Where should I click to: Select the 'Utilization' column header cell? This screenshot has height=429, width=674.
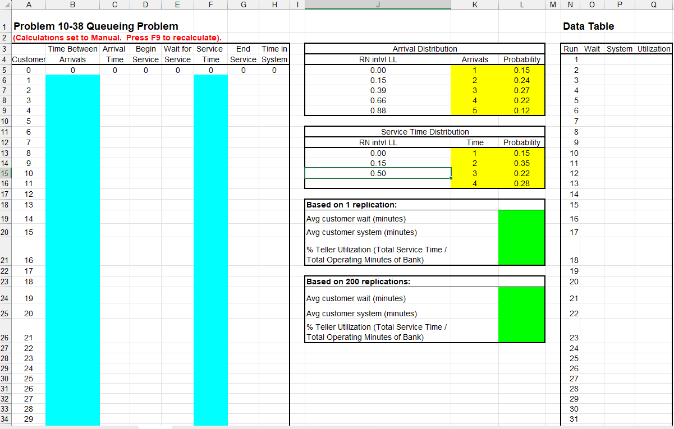pyautogui.click(x=653, y=49)
